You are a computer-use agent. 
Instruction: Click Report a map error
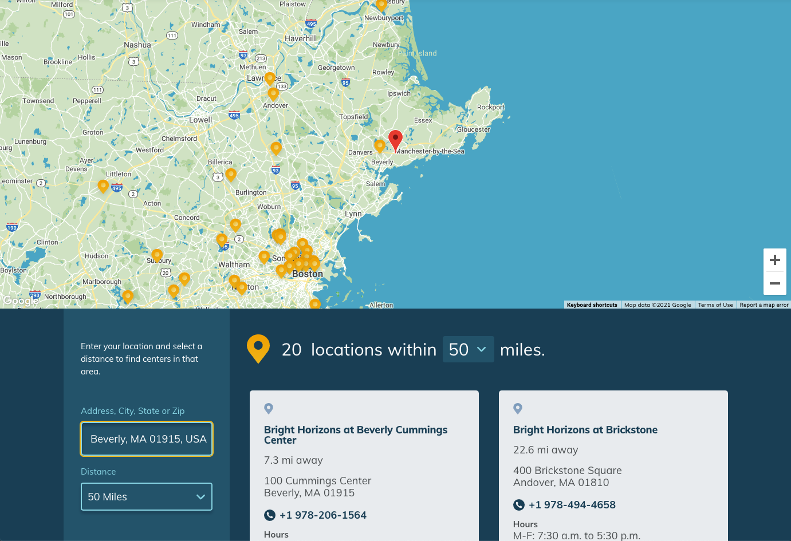764,305
